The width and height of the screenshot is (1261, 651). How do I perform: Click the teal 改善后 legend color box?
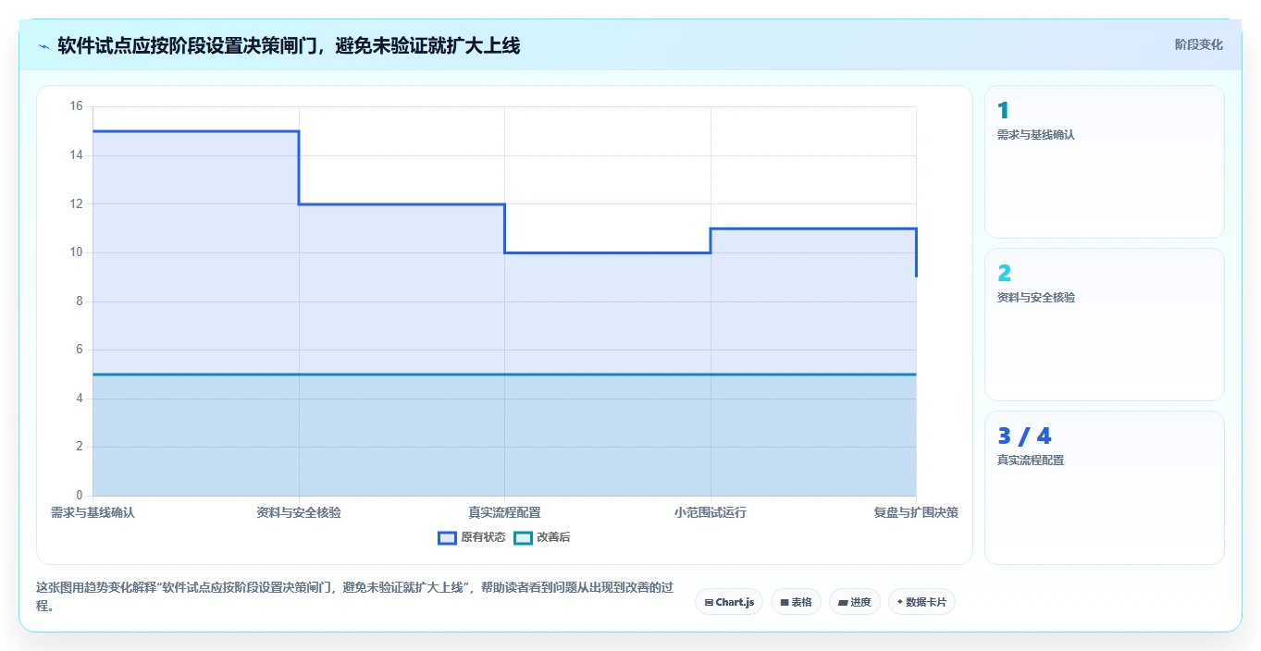point(523,537)
